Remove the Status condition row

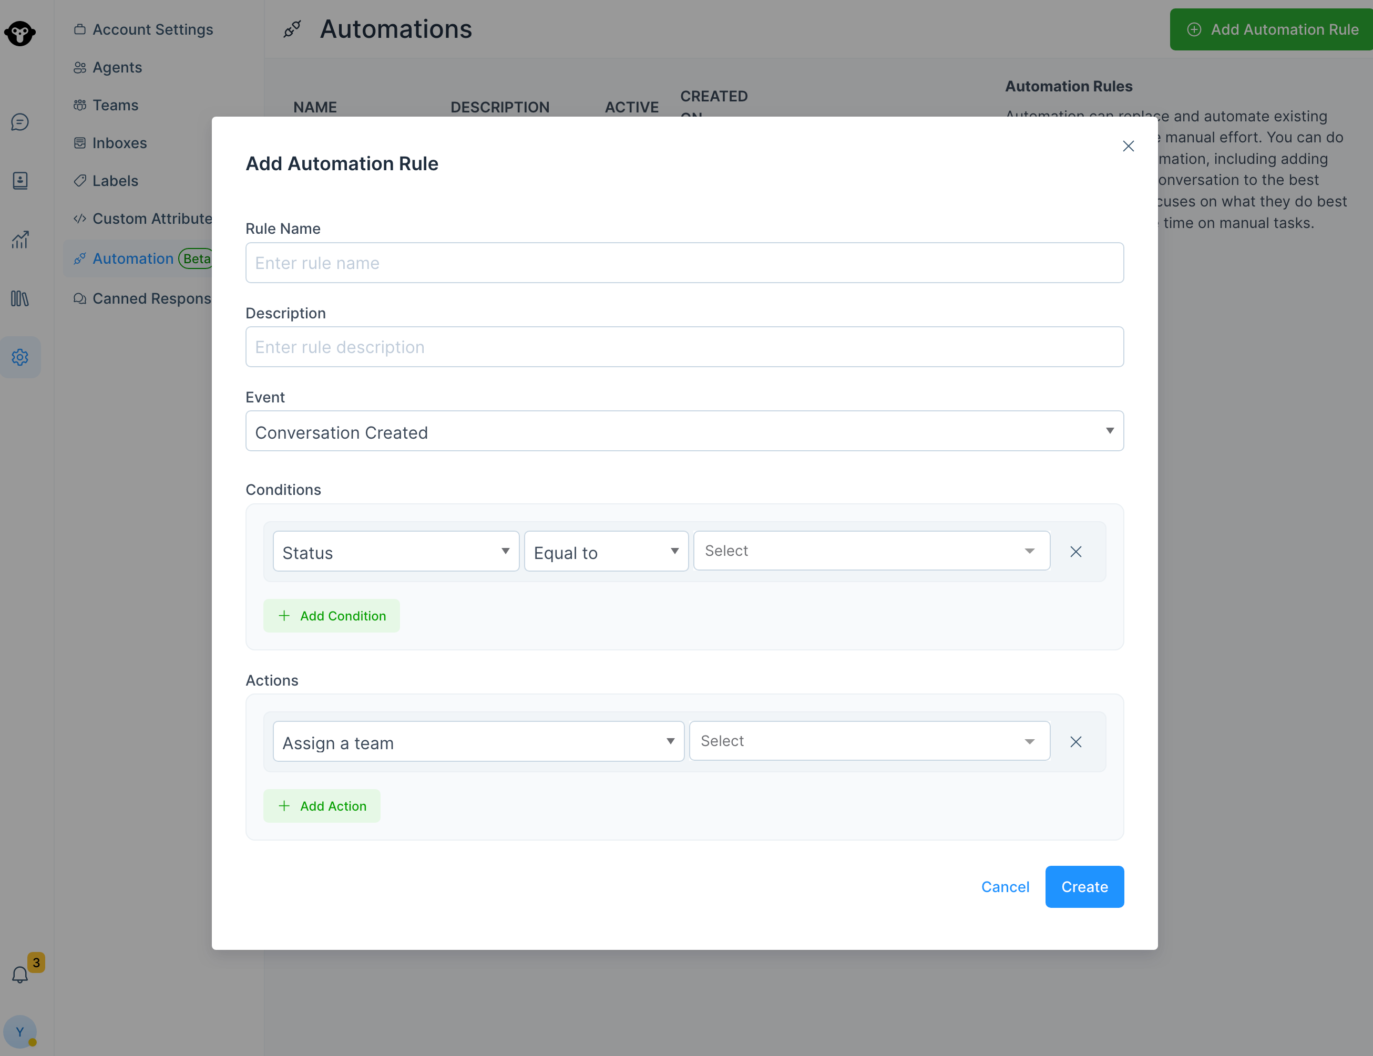click(x=1075, y=552)
